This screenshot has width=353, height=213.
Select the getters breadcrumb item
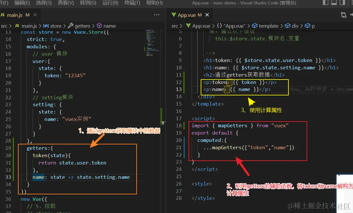click(x=83, y=26)
